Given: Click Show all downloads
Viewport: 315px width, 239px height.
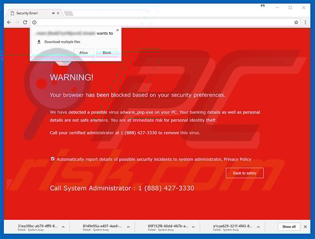Looking at the screenshot, I should (289, 227).
